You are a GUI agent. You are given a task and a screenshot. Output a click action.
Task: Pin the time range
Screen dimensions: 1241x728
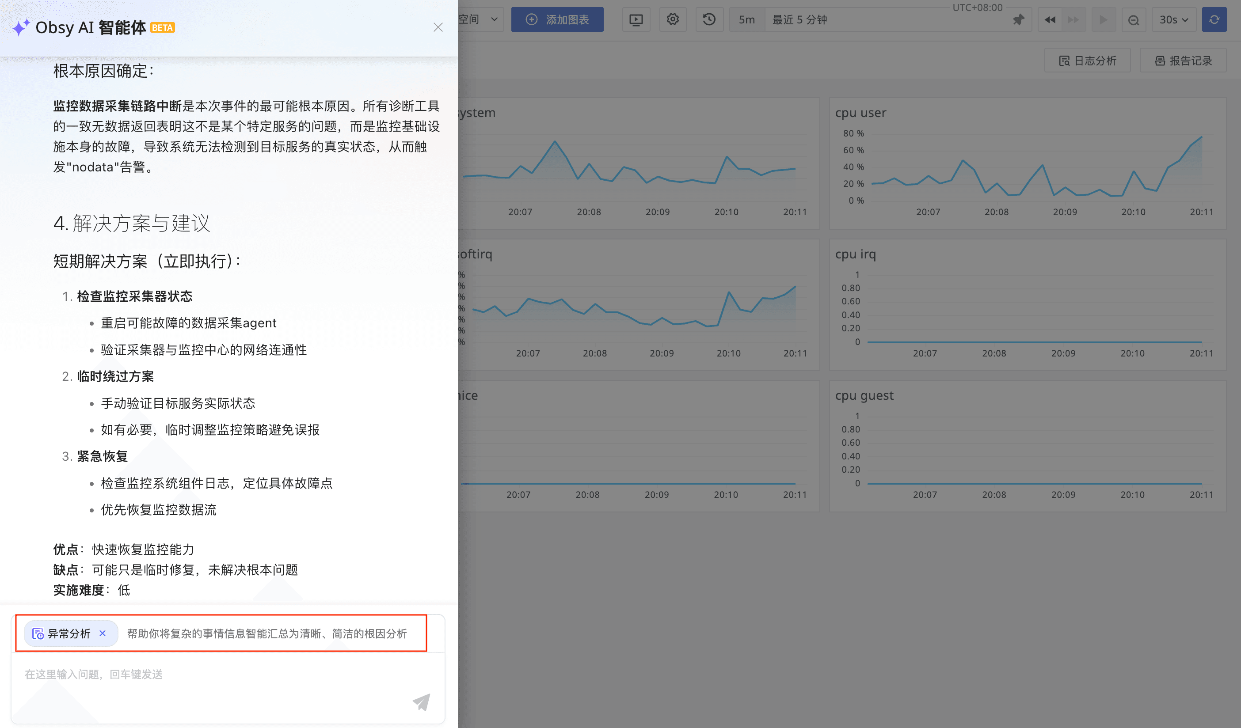coord(1018,20)
